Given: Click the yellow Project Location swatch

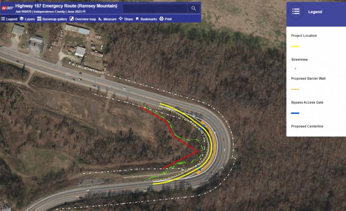Looking at the screenshot, I should [295, 47].
